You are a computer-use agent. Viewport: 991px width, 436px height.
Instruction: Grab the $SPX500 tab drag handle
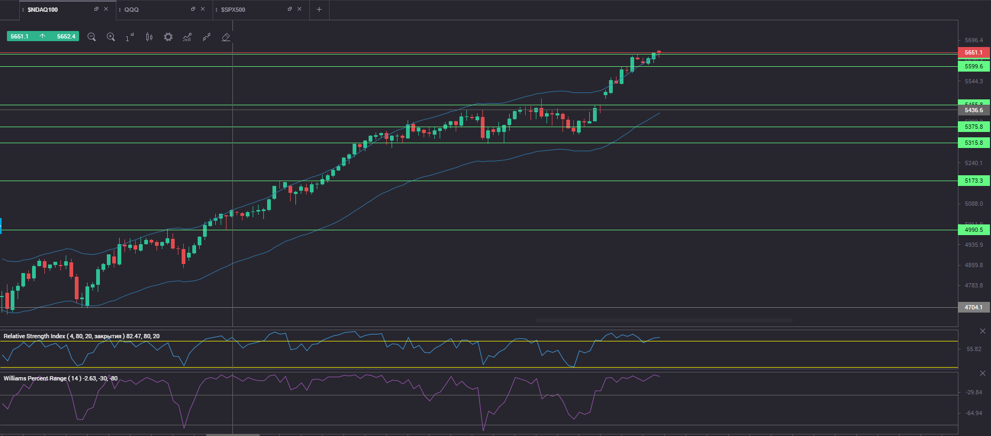[x=216, y=10]
